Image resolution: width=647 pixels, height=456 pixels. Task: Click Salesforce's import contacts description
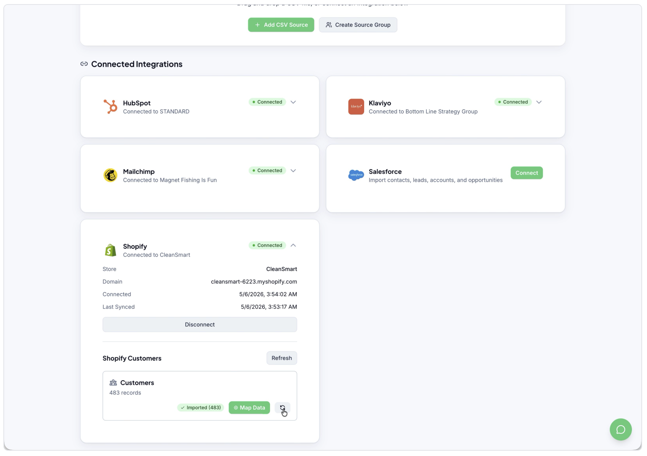click(436, 180)
